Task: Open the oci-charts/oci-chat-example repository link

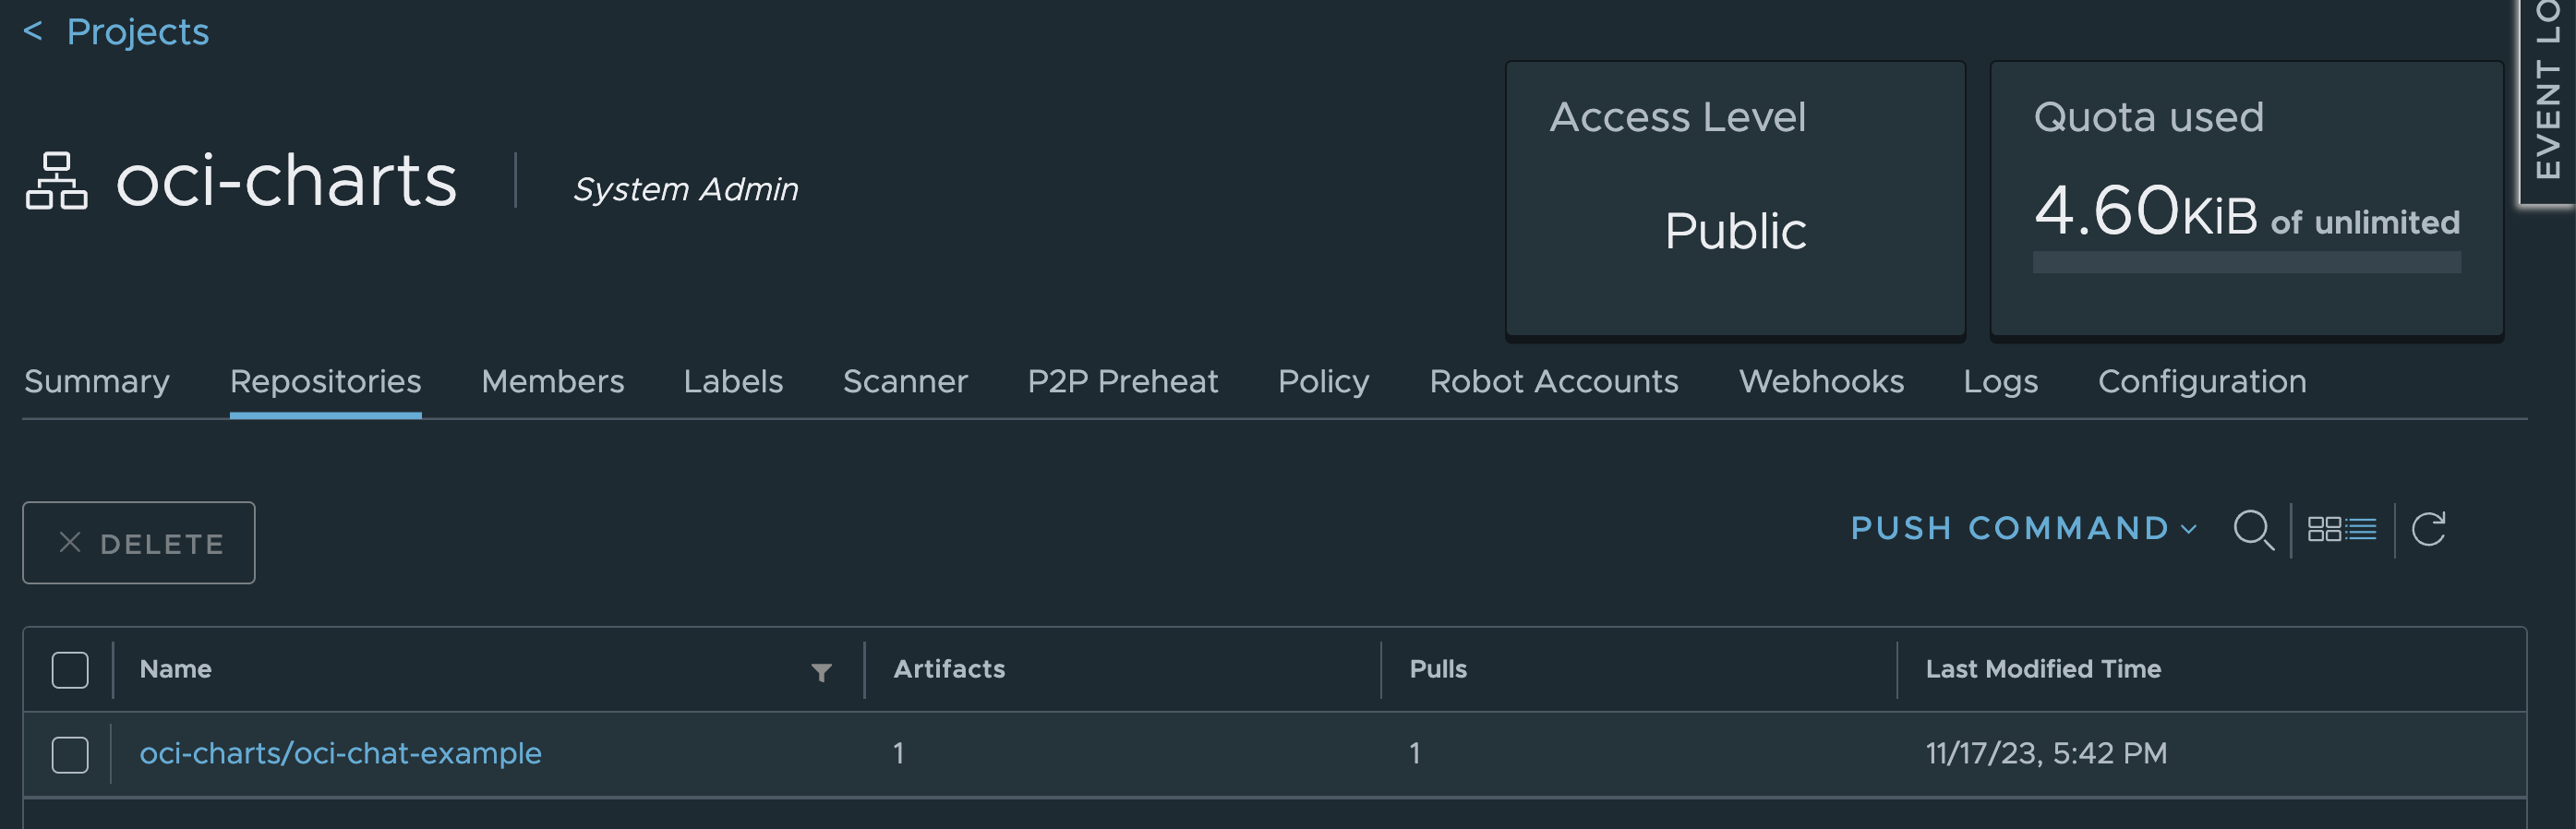Action: (x=340, y=753)
